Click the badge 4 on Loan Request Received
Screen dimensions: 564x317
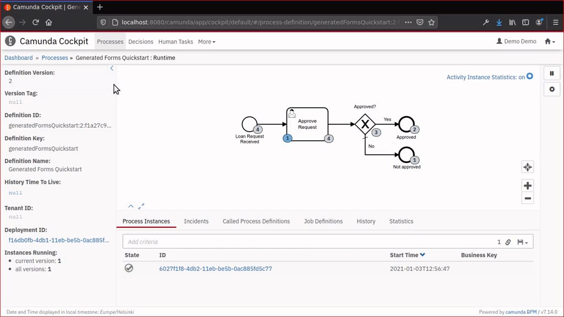point(258,129)
